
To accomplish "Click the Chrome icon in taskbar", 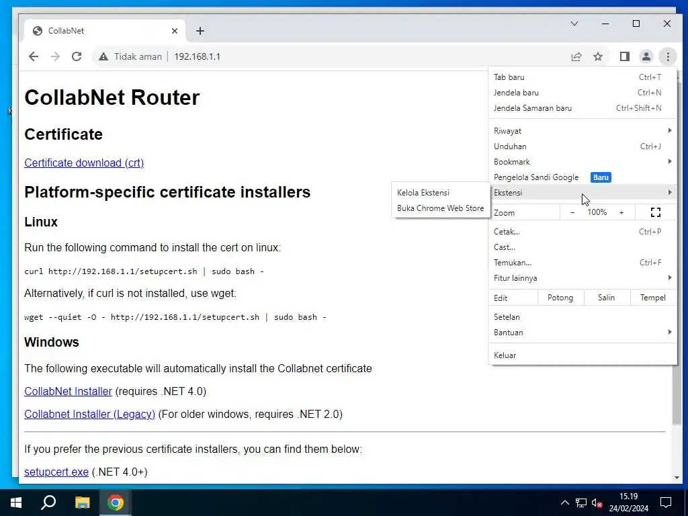I will point(115,503).
